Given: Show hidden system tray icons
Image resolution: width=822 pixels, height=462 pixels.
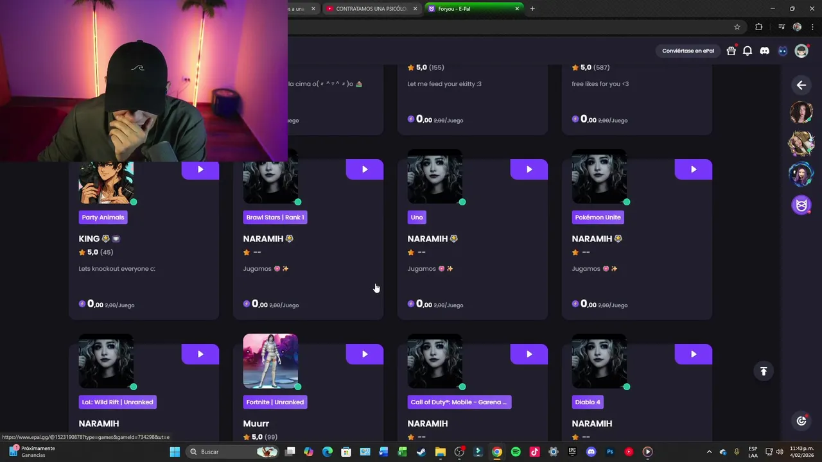Looking at the screenshot, I should pos(709,452).
